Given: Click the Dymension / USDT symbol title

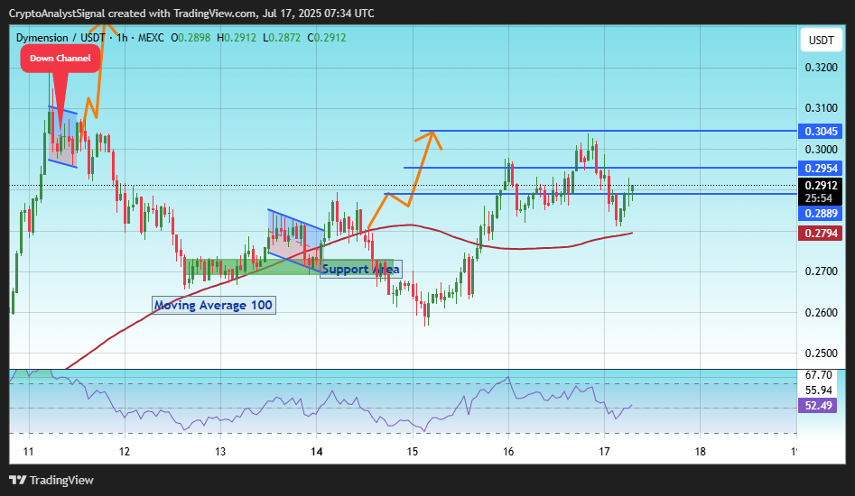Looking at the screenshot, I should (60, 38).
